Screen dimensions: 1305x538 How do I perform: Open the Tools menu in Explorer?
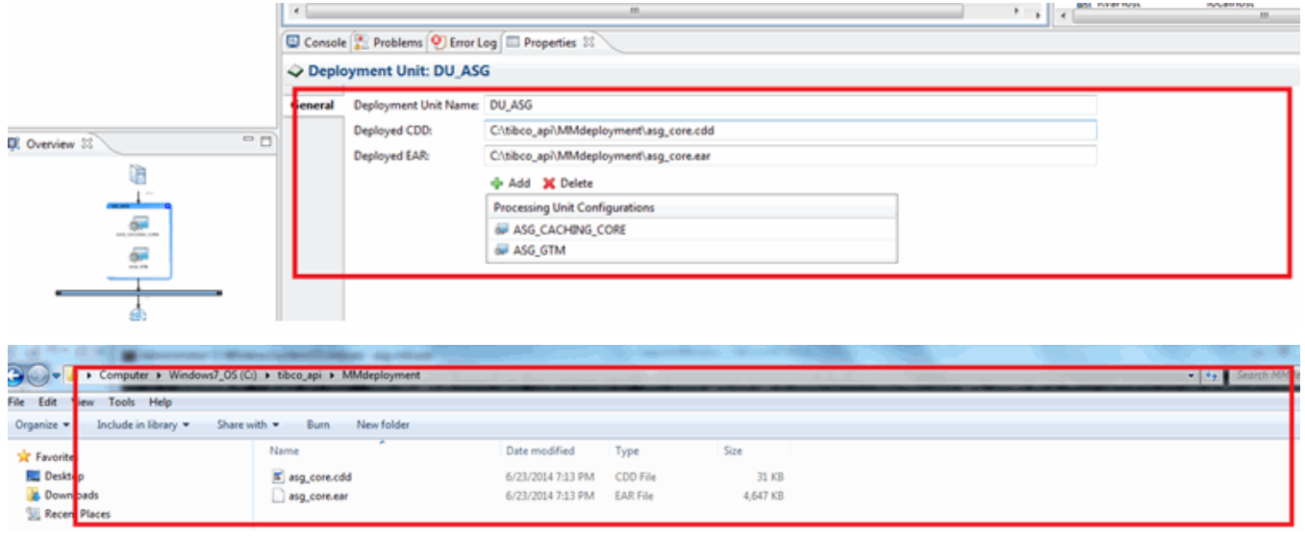[x=122, y=403]
